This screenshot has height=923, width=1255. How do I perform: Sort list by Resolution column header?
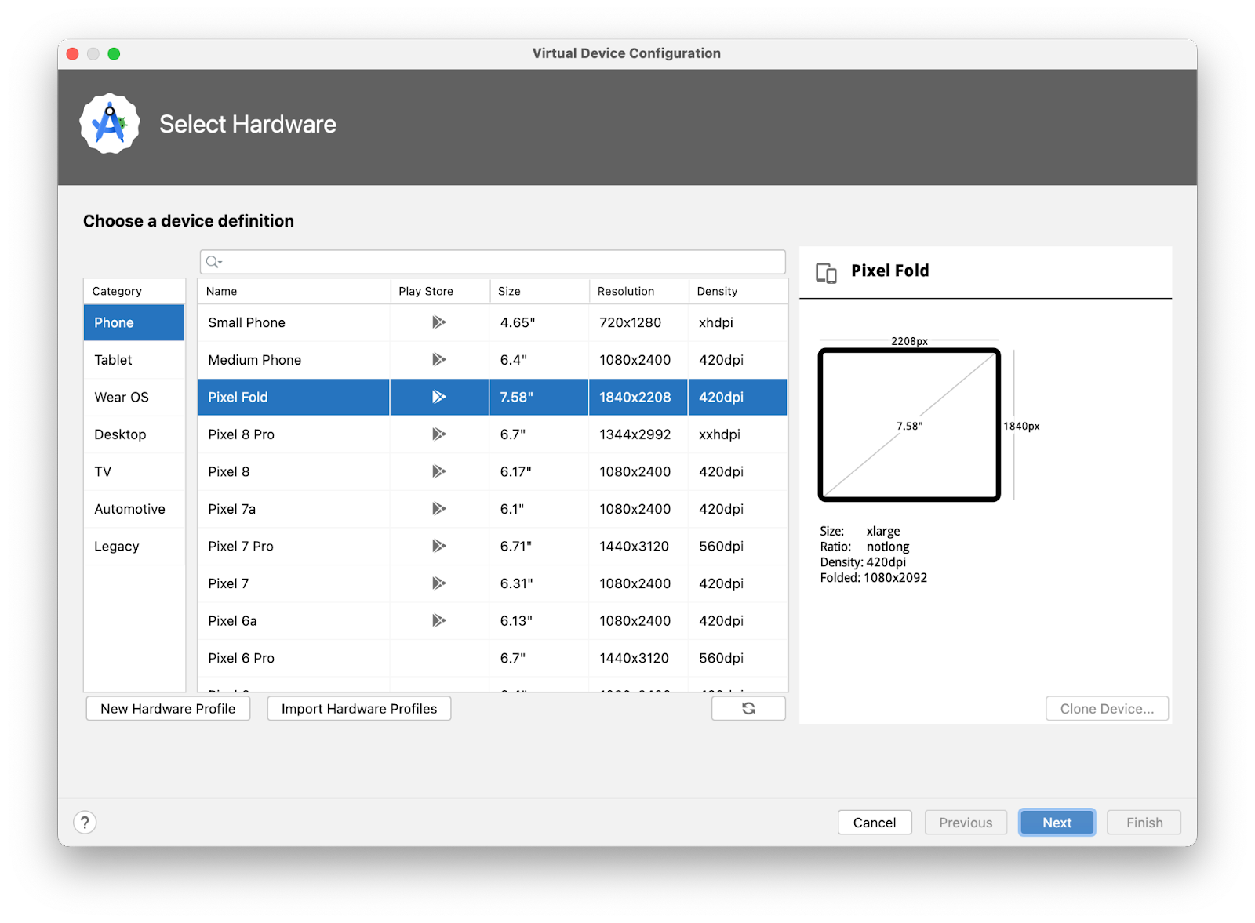click(x=626, y=291)
